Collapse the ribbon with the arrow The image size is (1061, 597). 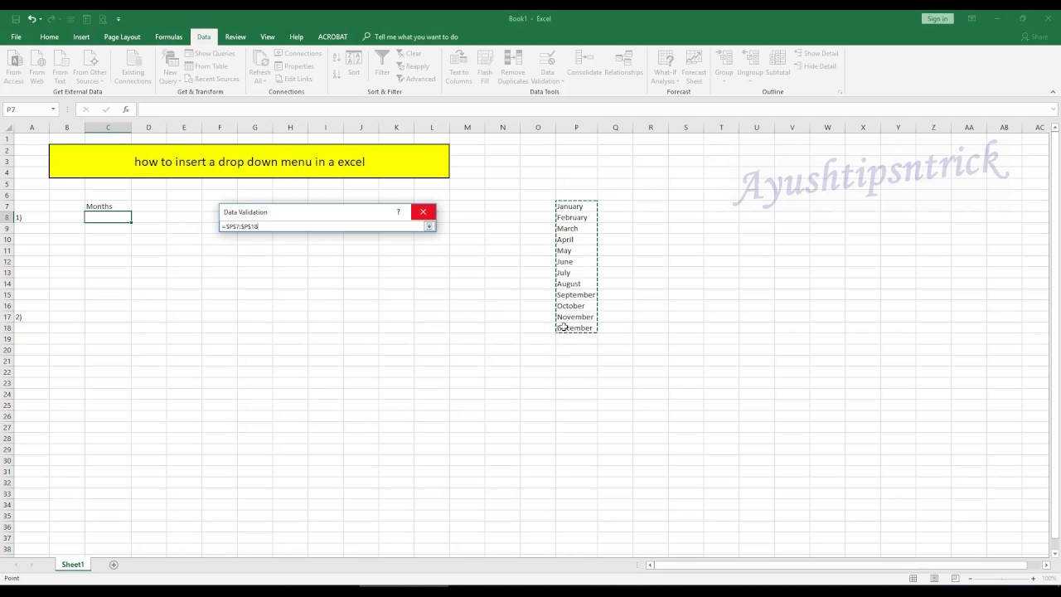1054,92
